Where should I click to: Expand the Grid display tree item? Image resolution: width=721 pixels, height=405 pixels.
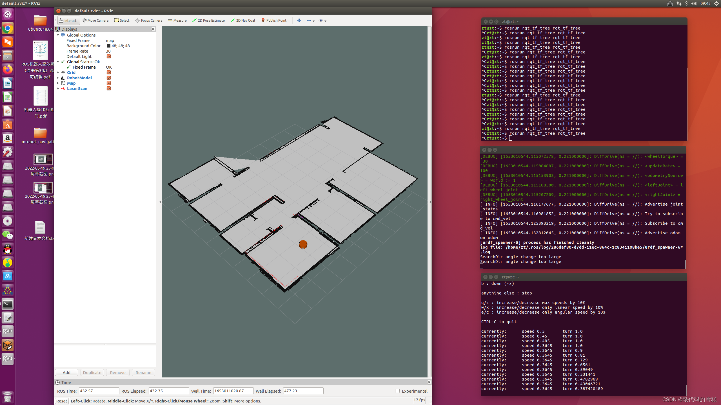click(58, 72)
